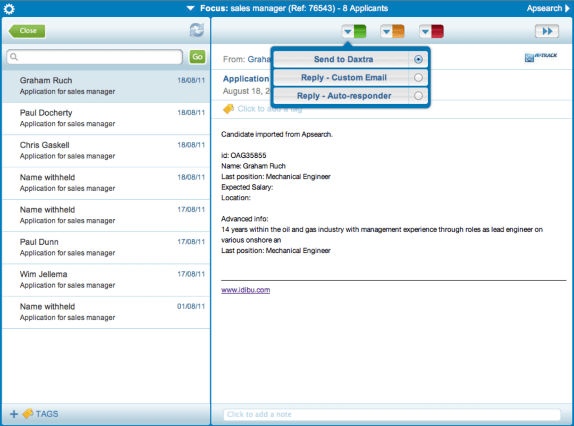Click the search magnifier icon
574x426 pixels.
click(x=14, y=57)
